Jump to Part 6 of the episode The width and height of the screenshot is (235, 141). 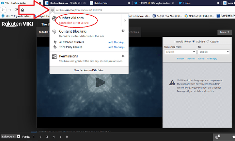coord(67,137)
